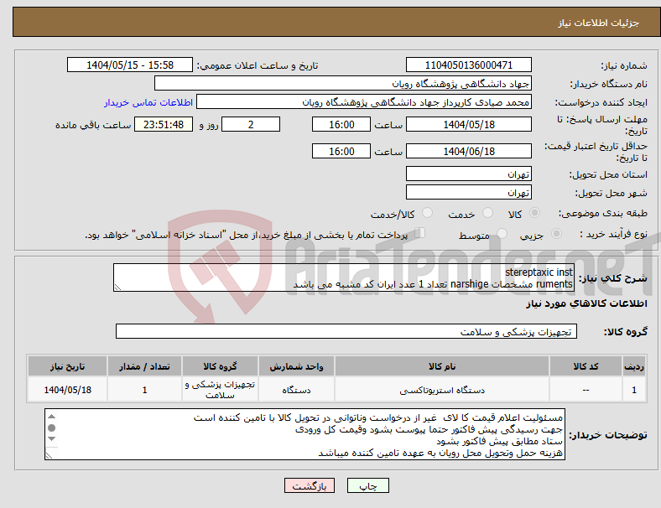Click the واحد شمارش column header

[x=296, y=366]
